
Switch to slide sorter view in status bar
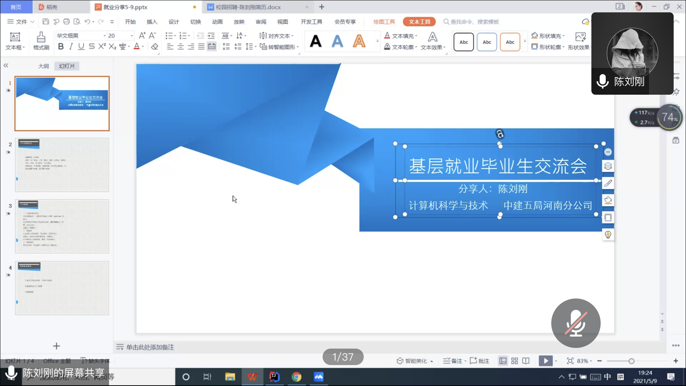tap(514, 361)
